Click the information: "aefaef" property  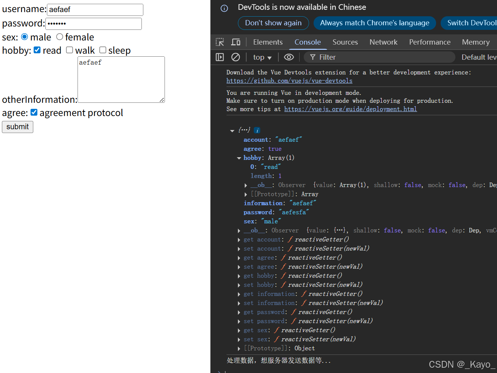click(x=280, y=203)
